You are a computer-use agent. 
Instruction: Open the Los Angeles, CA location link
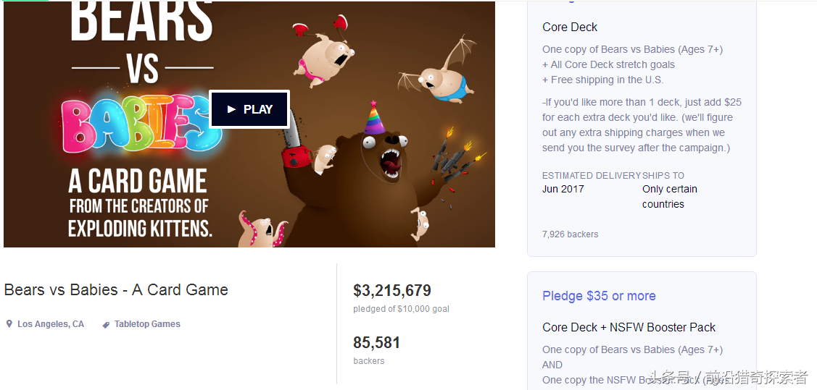[x=50, y=324]
